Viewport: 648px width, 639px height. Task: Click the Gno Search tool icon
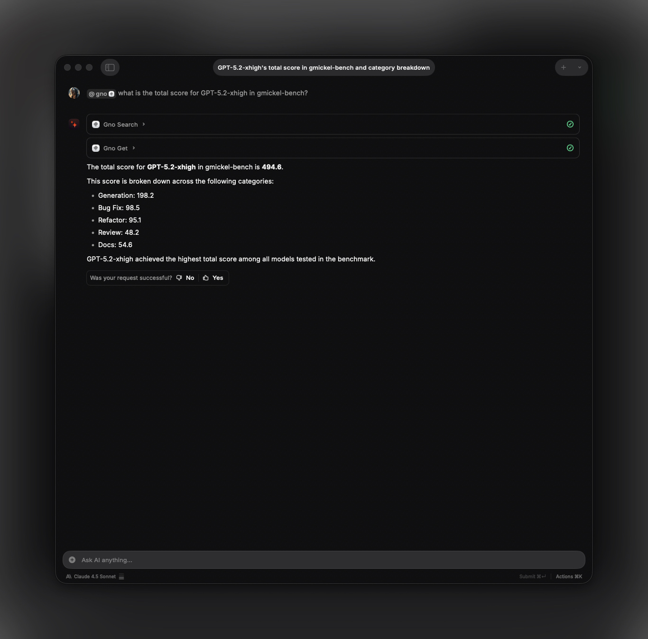pos(96,124)
